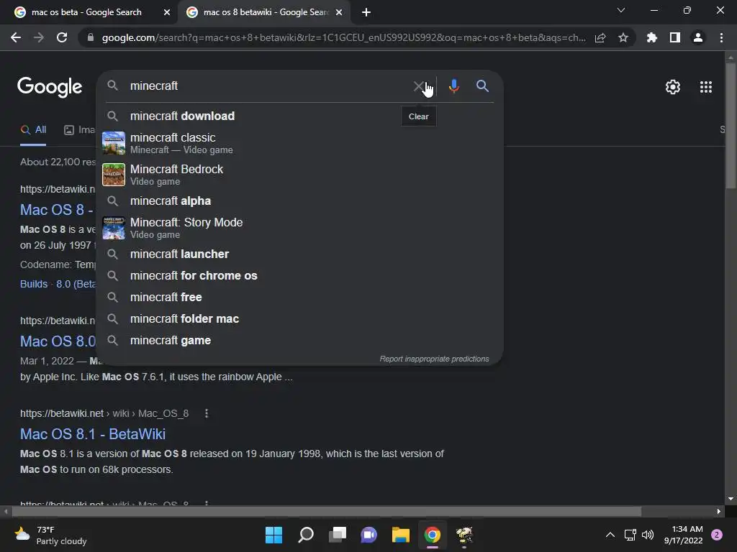Image resolution: width=737 pixels, height=552 pixels.
Task: Close the 'mac os 8 betawiki' tab
Action: coord(339,12)
